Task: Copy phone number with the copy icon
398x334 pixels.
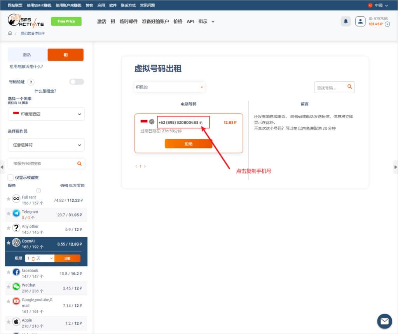Action: point(201,123)
